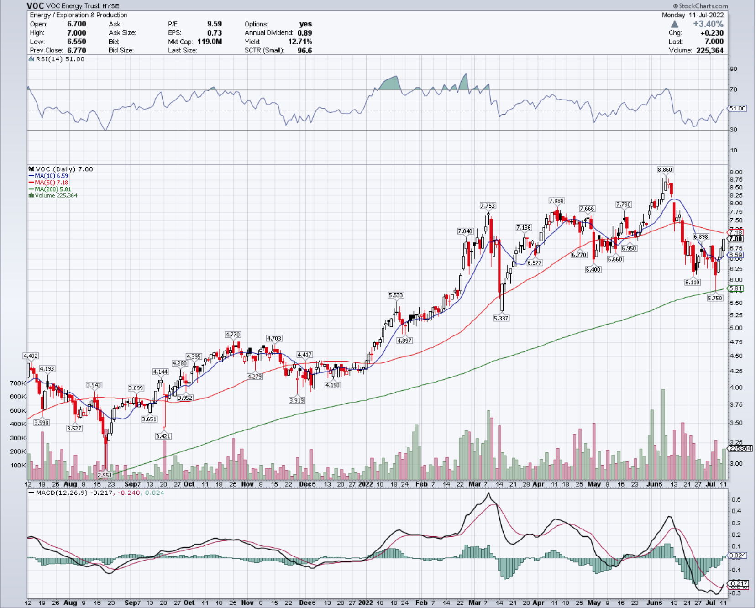This screenshot has width=756, height=608.
Task: Click the 6.950 price label
Action: [x=629, y=248]
